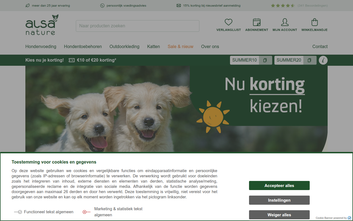Open the Hondenvoeding menu

[41, 46]
